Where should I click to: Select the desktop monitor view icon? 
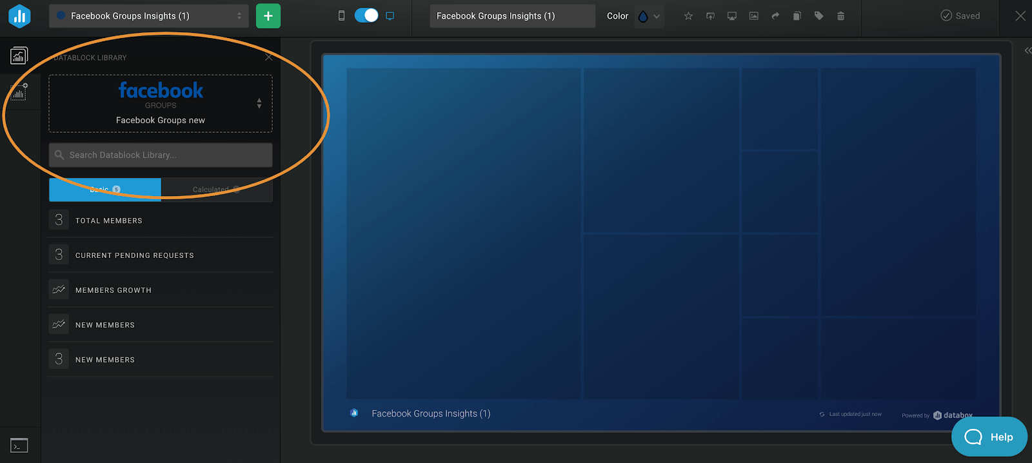390,15
